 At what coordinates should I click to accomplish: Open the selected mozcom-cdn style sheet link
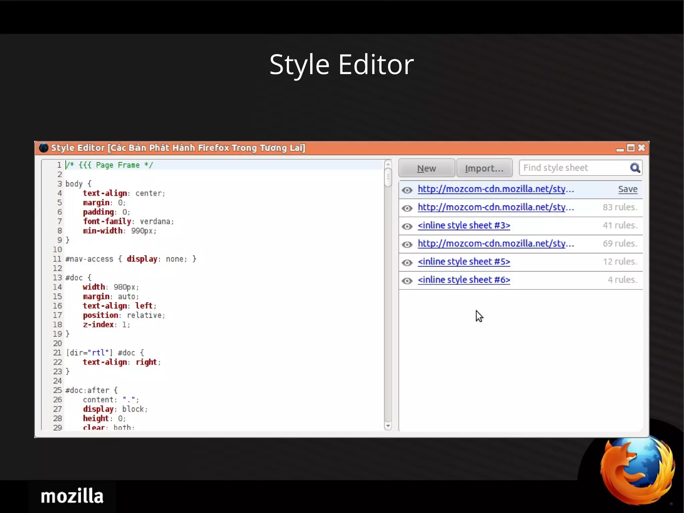[496, 189]
